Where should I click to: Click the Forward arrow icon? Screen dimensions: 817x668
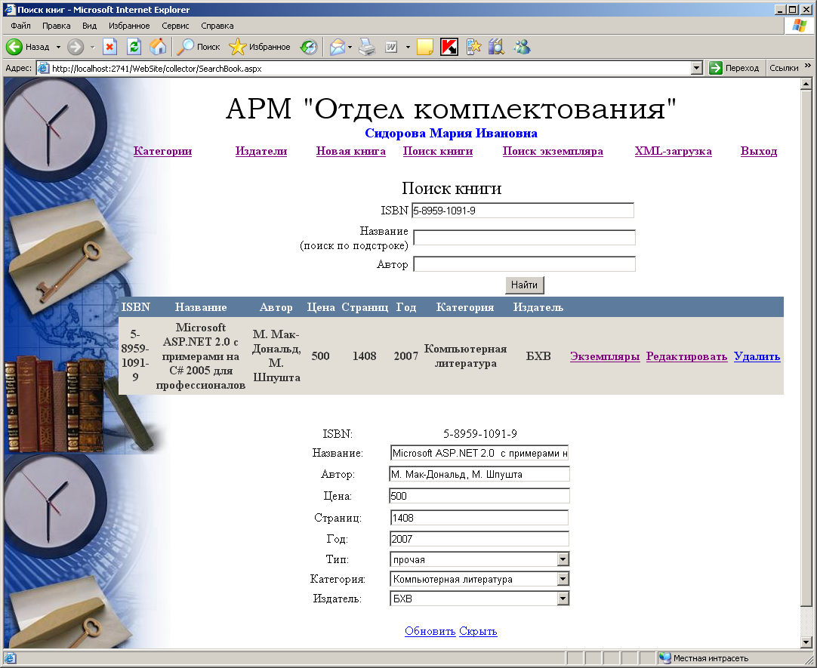76,47
